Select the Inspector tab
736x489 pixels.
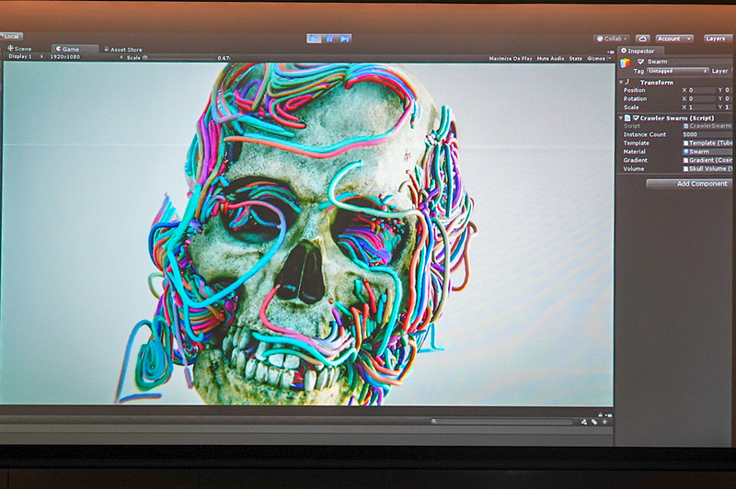640,51
